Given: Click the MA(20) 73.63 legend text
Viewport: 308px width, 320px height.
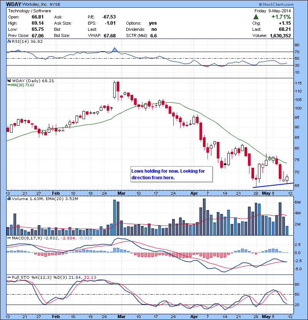Looking at the screenshot, I should click(x=23, y=85).
